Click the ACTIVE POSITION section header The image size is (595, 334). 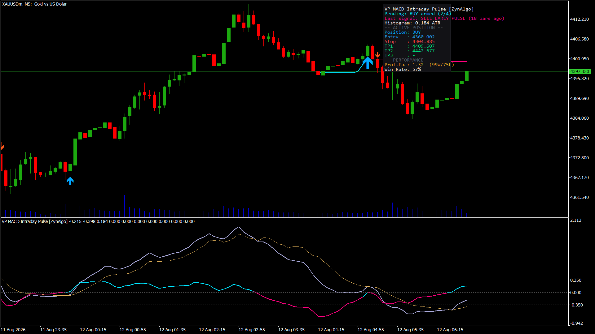pyautogui.click(x=414, y=28)
